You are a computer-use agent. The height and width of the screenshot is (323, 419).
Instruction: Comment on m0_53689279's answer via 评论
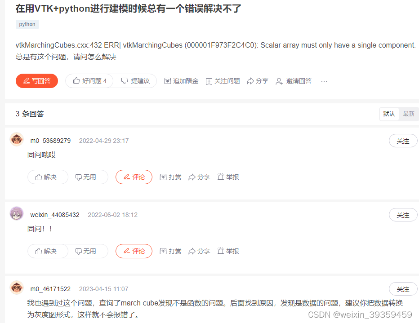134,177
